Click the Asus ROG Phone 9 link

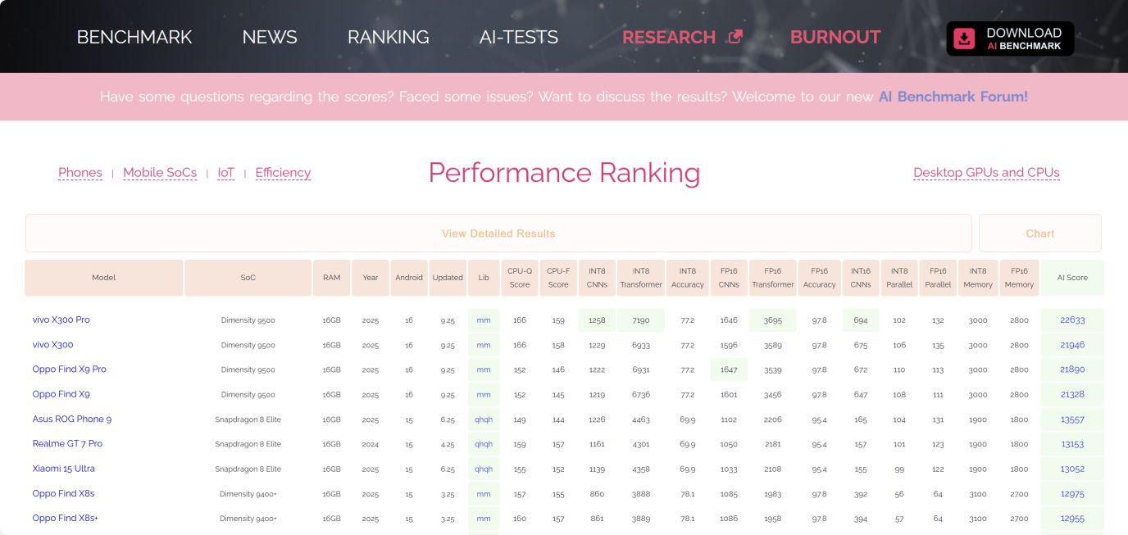click(x=72, y=419)
